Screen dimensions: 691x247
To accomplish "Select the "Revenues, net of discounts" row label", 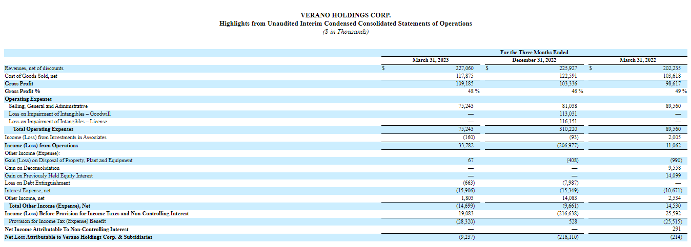I will tap(34, 68).
